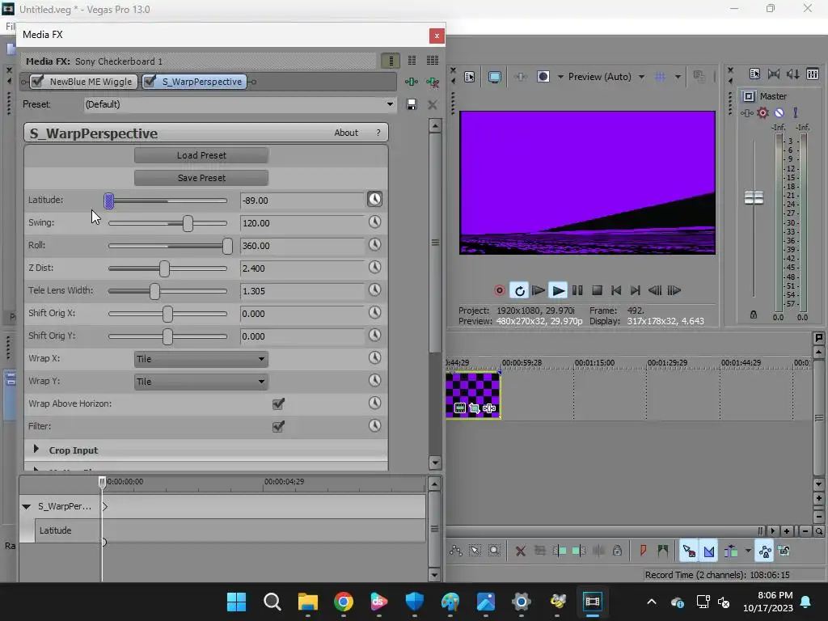
Task: Toggle Auto Ripple icon
Action: [x=731, y=551]
